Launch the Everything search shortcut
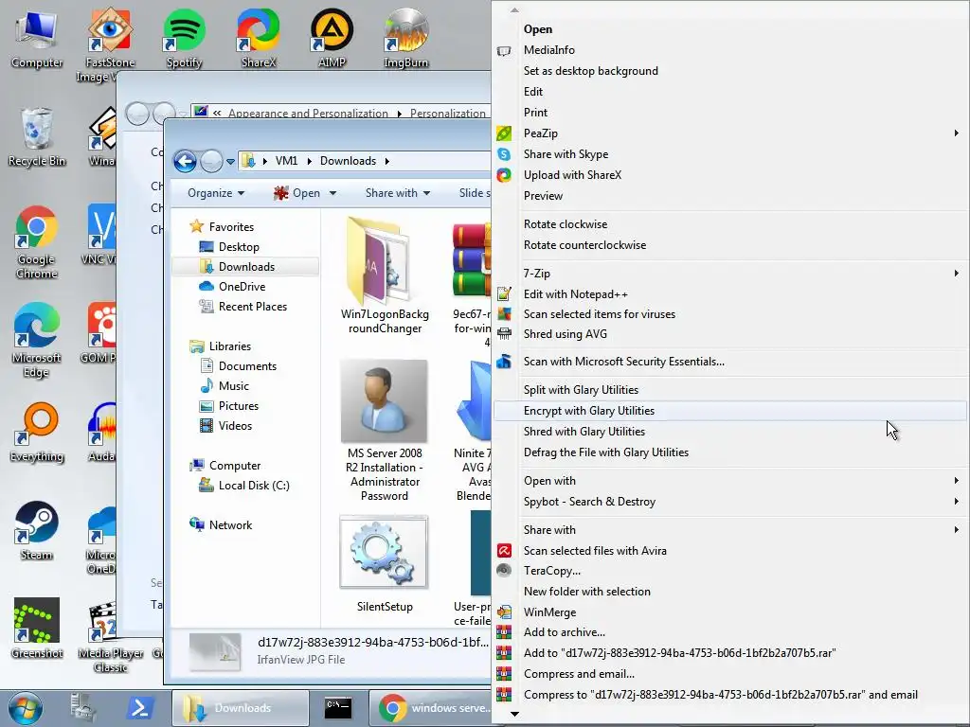The height and width of the screenshot is (727, 970). [x=37, y=433]
